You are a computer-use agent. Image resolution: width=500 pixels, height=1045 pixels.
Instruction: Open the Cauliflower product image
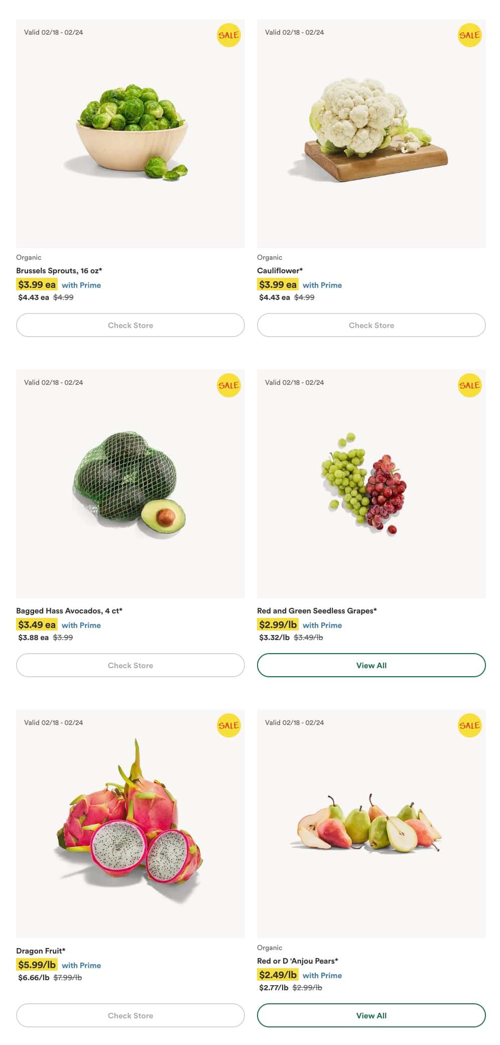(x=371, y=133)
